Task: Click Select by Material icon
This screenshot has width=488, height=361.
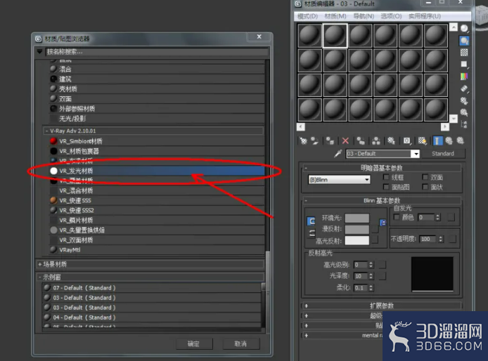Action: [x=464, y=112]
